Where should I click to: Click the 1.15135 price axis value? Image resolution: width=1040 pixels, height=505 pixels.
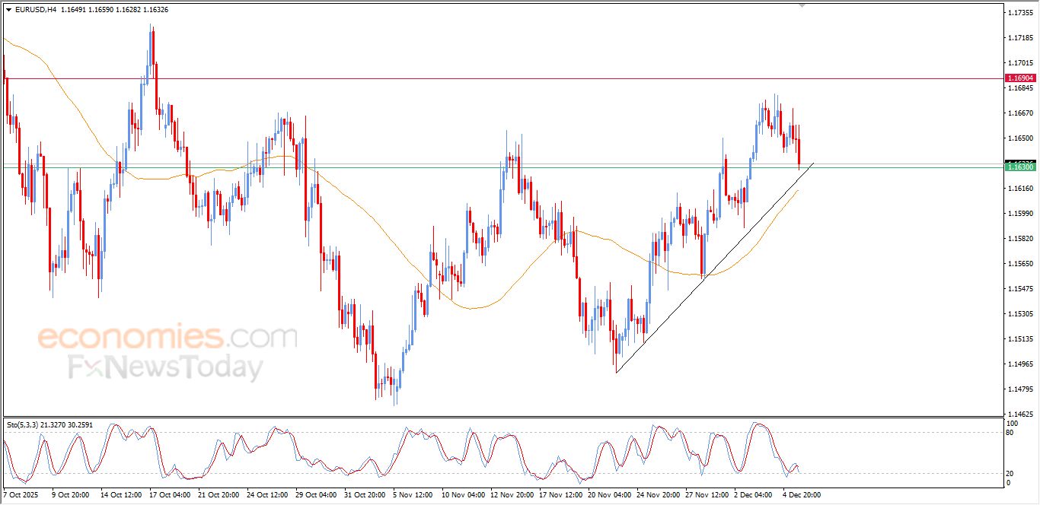pyautogui.click(x=1019, y=339)
